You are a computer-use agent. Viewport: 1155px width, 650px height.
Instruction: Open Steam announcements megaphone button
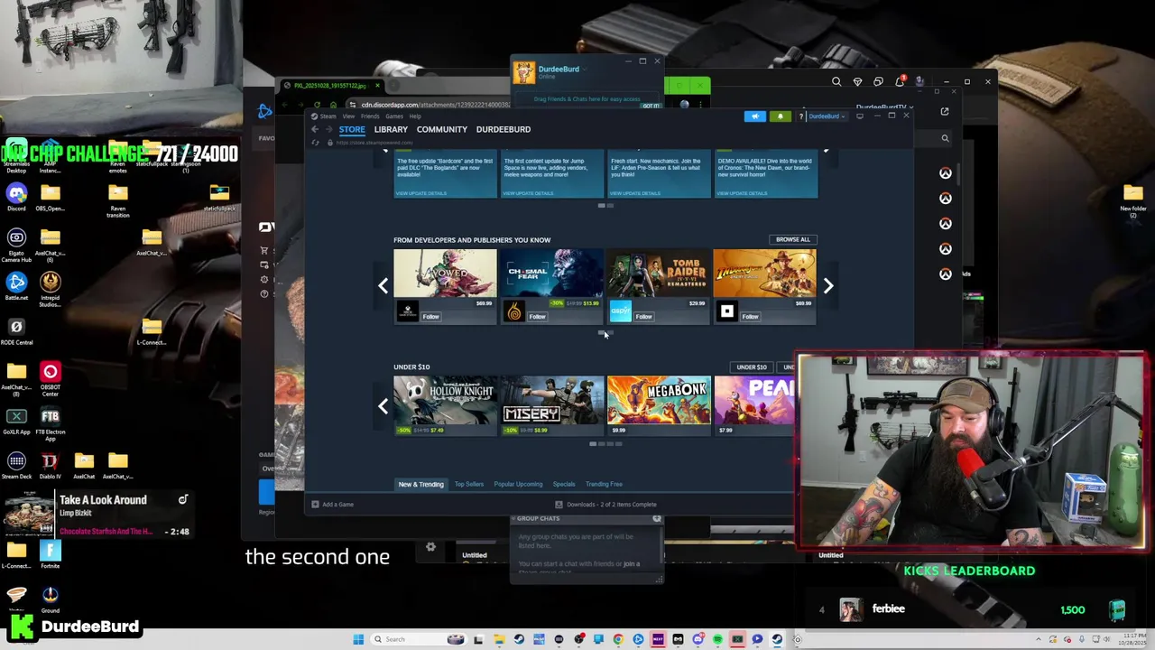point(755,116)
